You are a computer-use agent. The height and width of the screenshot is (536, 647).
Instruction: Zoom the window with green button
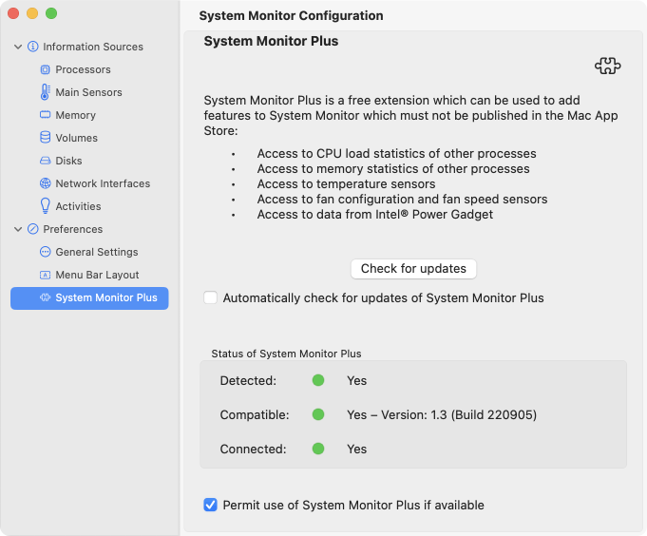[51, 13]
